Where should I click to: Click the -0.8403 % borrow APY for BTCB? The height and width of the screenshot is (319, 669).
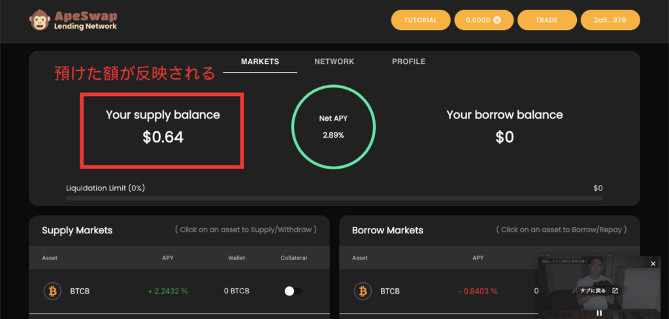click(x=478, y=291)
